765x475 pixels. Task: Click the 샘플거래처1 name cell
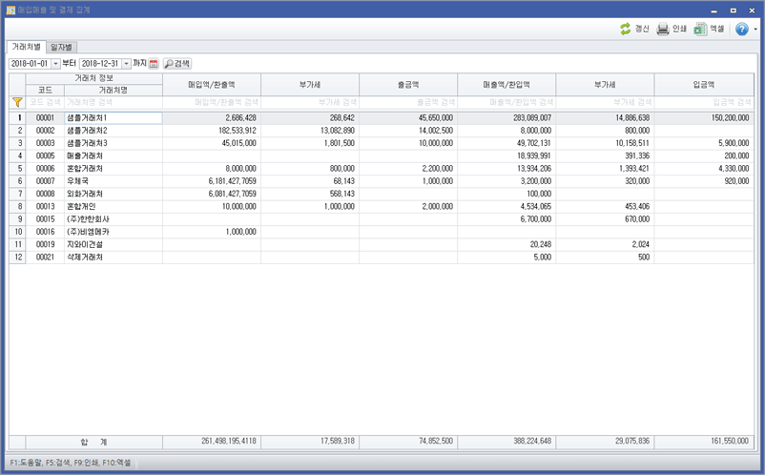tap(112, 118)
